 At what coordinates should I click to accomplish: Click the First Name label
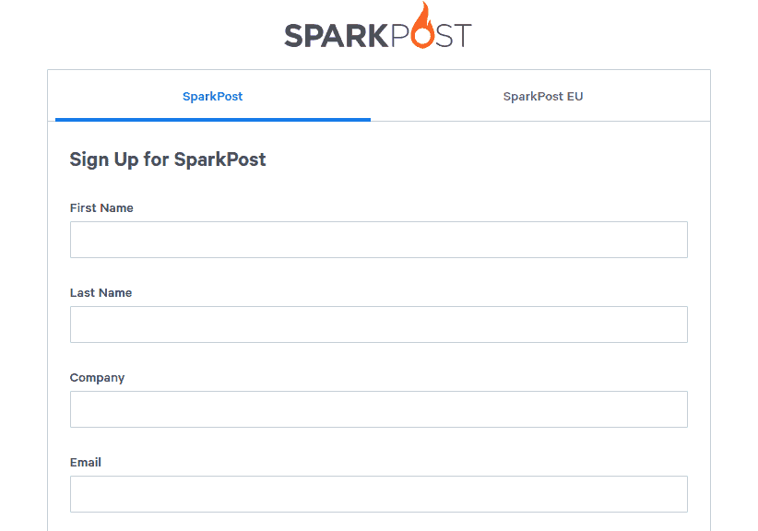(x=101, y=207)
